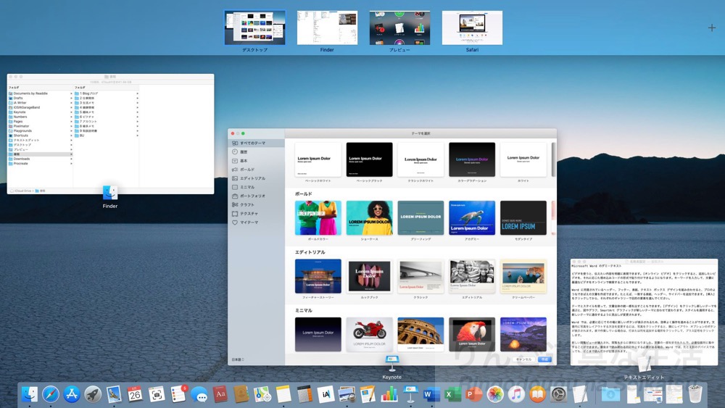Open System Preferences gear in Dock
Viewport: 725px width, 408px height.
558,394
